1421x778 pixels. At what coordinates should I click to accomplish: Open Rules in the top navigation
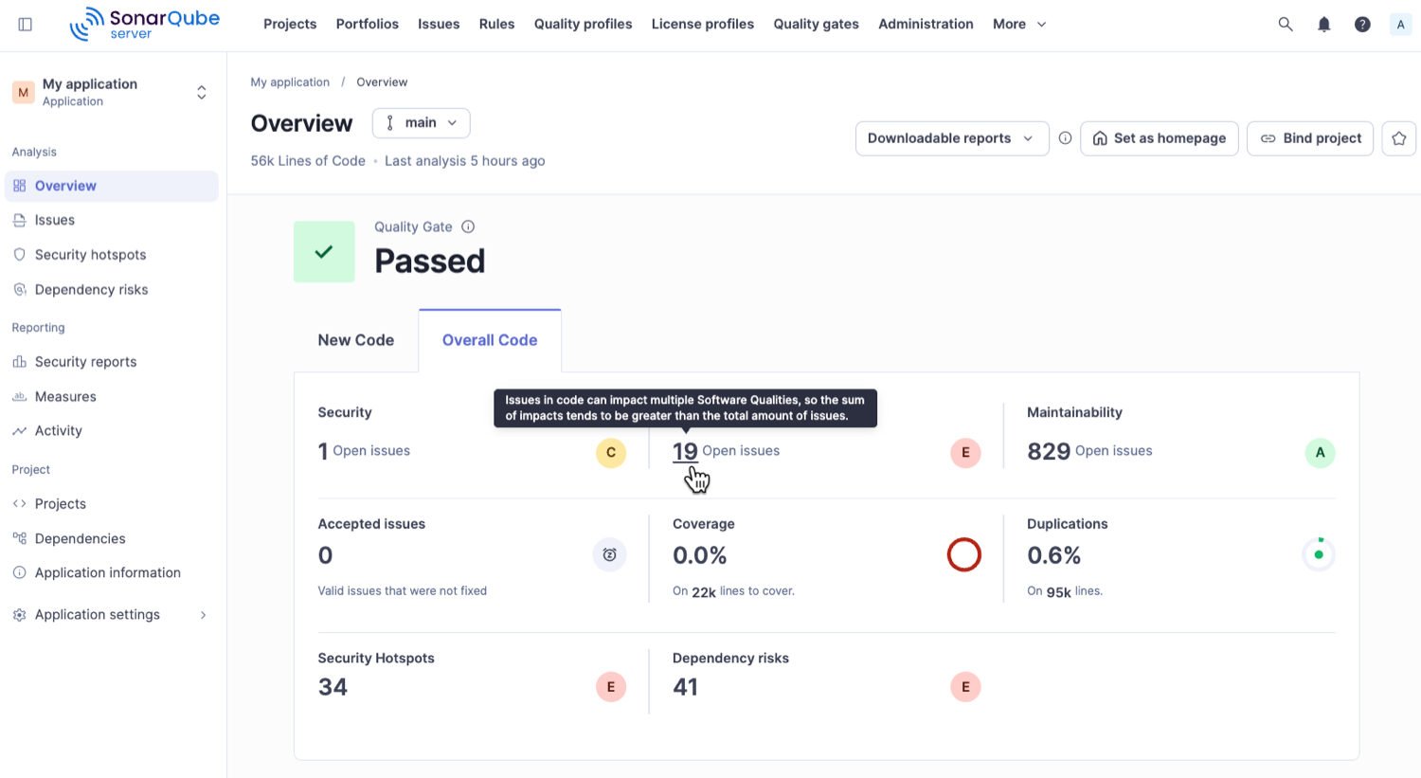click(x=497, y=25)
